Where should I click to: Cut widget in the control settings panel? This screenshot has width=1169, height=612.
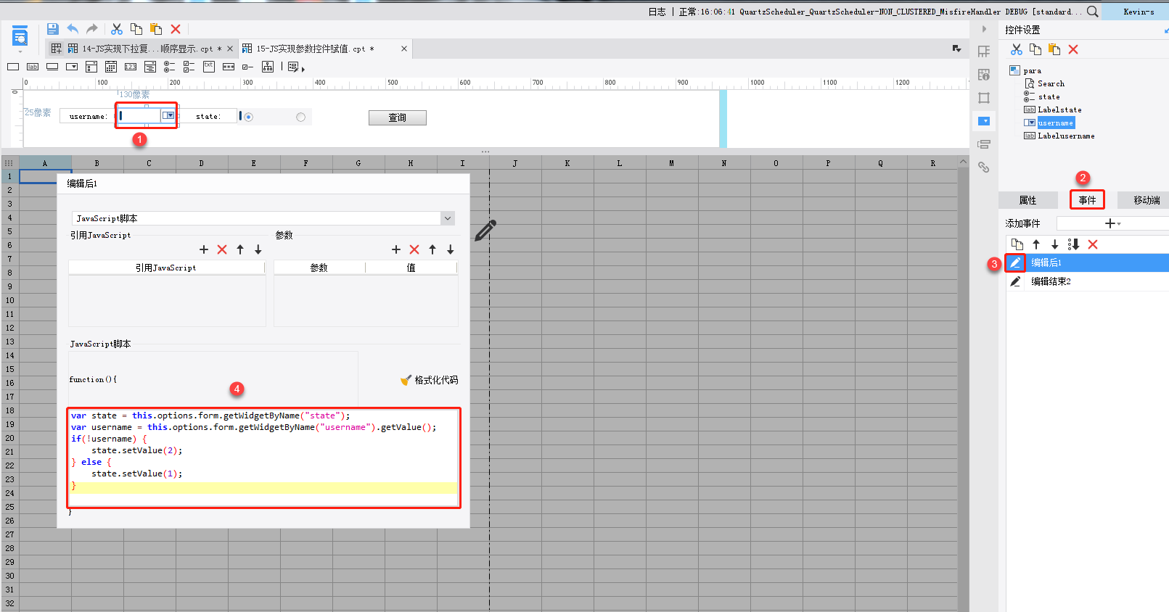1017,49
